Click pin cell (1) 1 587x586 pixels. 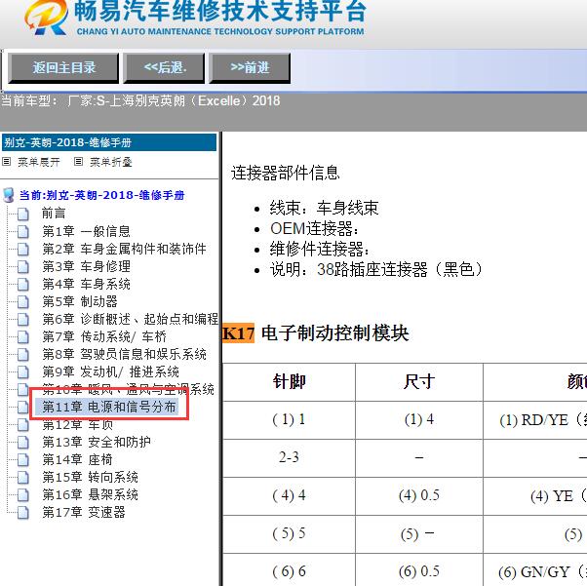[289, 419]
